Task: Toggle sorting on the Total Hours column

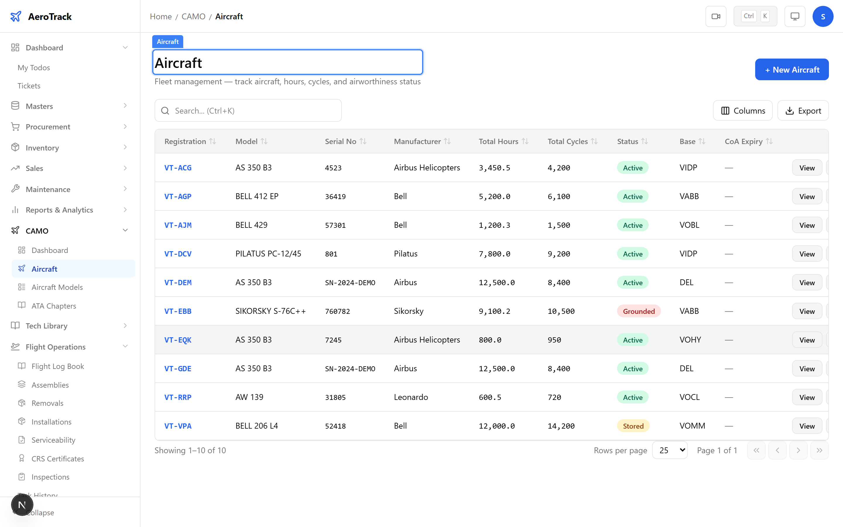Action: coord(525,141)
